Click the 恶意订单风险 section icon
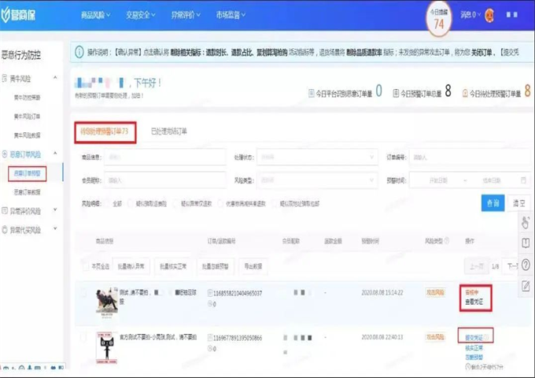 click(x=5, y=154)
